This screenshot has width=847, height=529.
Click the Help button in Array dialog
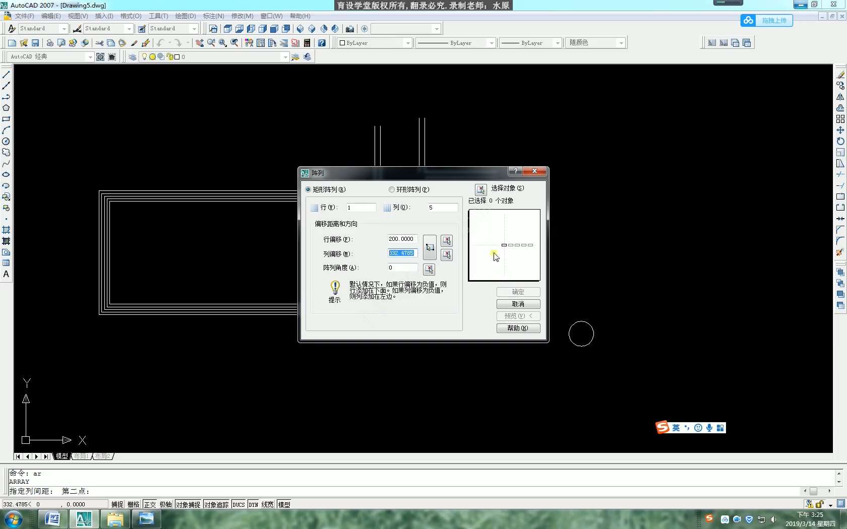click(x=518, y=328)
